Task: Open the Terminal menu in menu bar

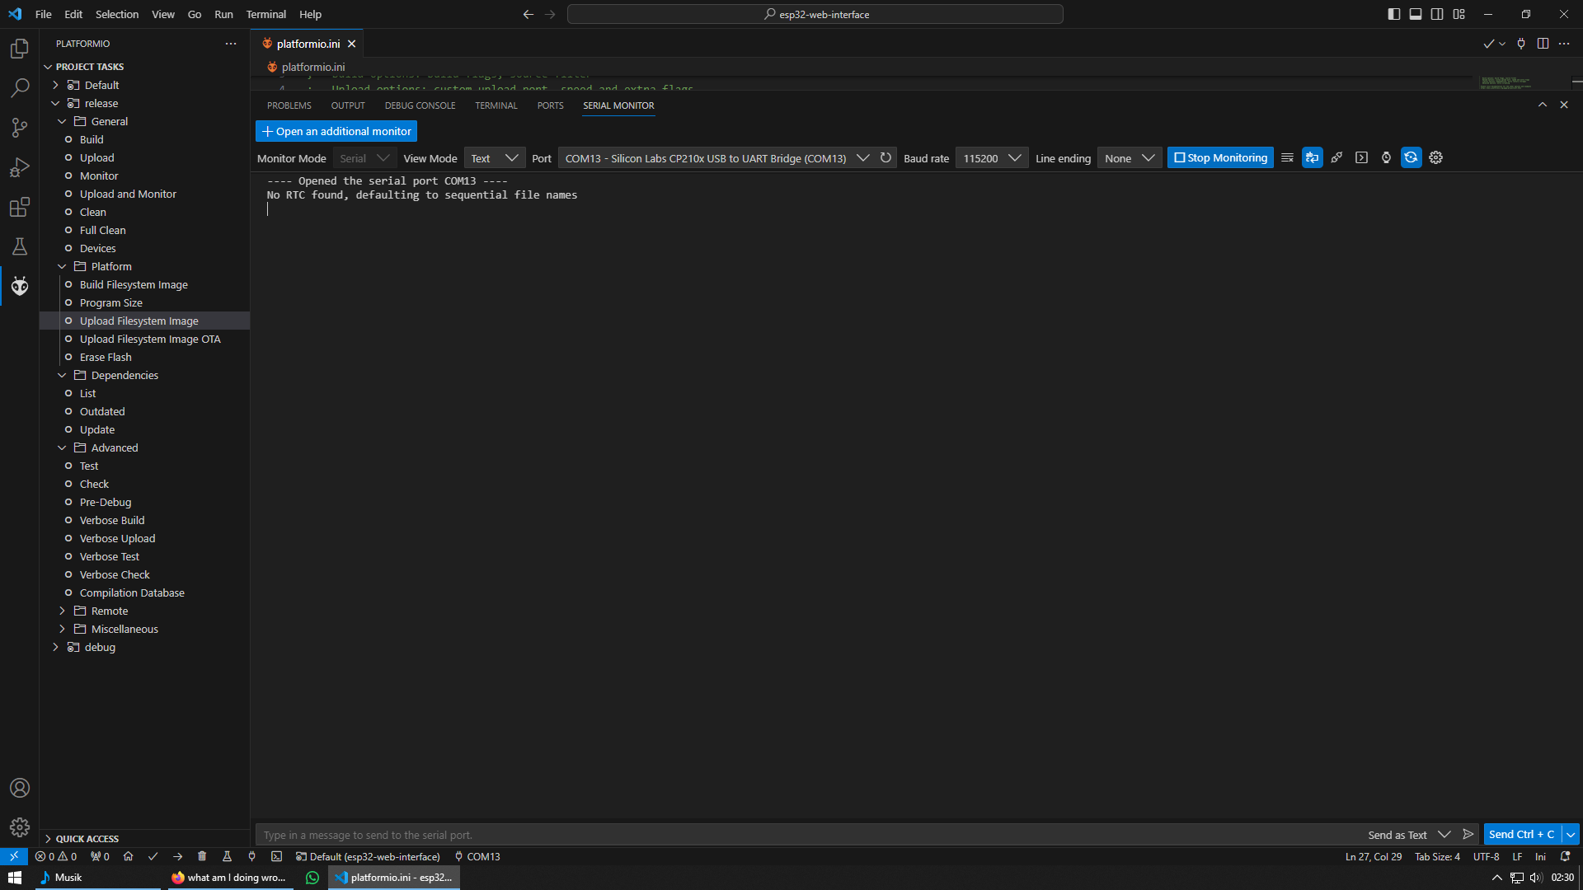Action: (x=265, y=14)
